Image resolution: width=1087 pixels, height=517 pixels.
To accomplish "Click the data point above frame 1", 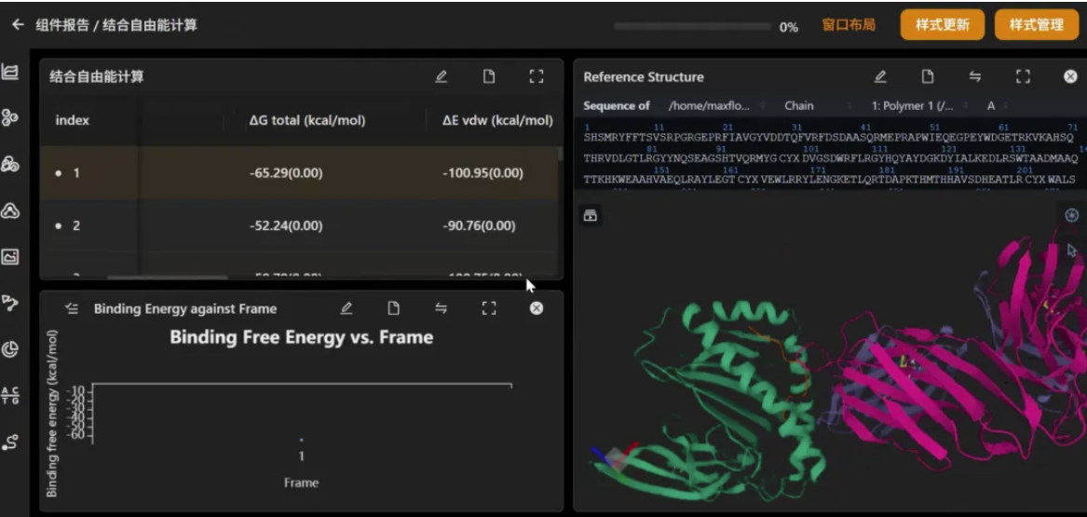I will click(x=301, y=440).
